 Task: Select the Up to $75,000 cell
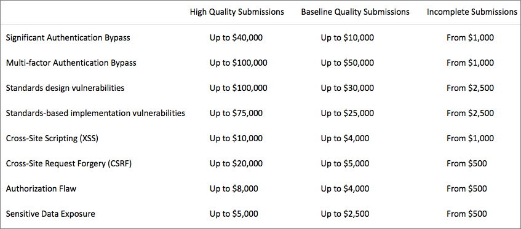(x=236, y=114)
